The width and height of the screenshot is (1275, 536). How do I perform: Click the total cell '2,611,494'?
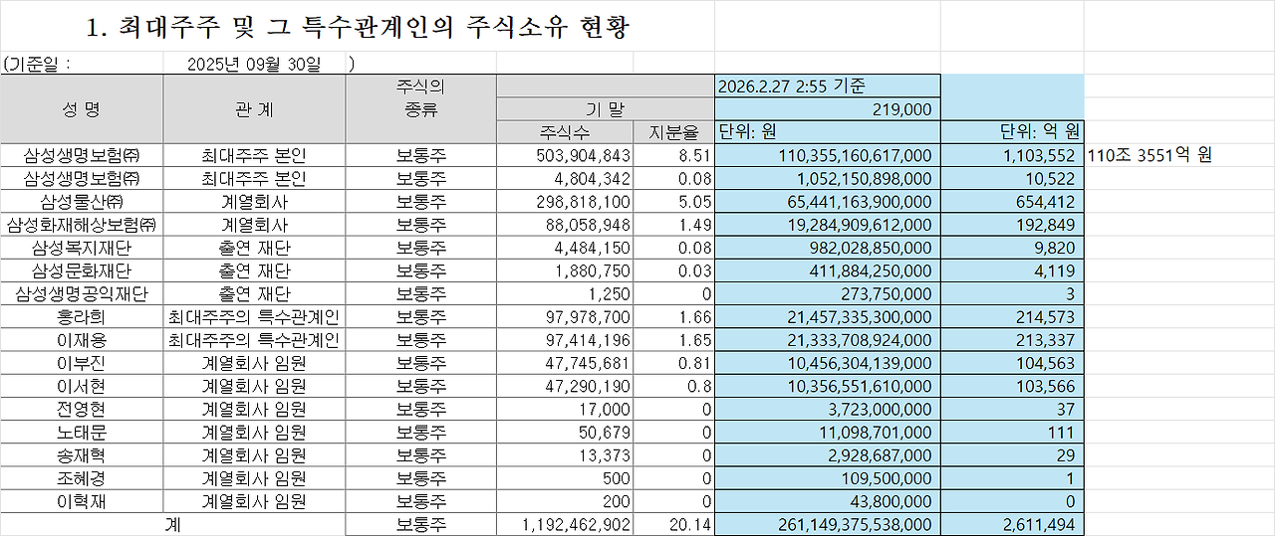1012,524
